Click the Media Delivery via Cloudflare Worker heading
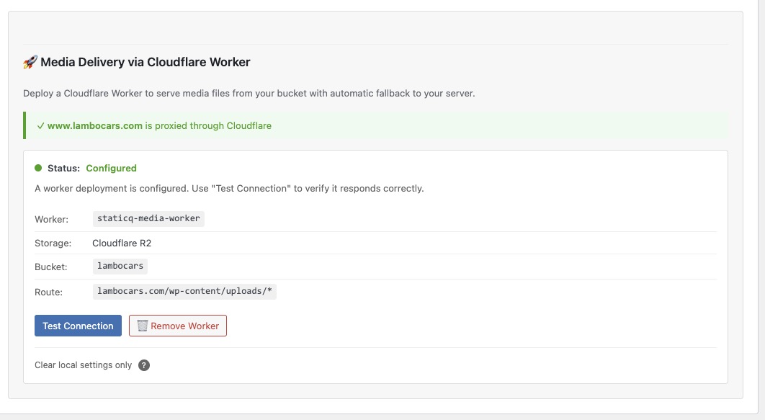 pos(144,62)
